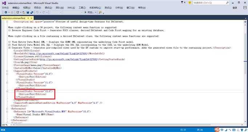This screenshot has width=248, height=132.
Task: Open the Team (团队) menu
Action: click(60, 8)
